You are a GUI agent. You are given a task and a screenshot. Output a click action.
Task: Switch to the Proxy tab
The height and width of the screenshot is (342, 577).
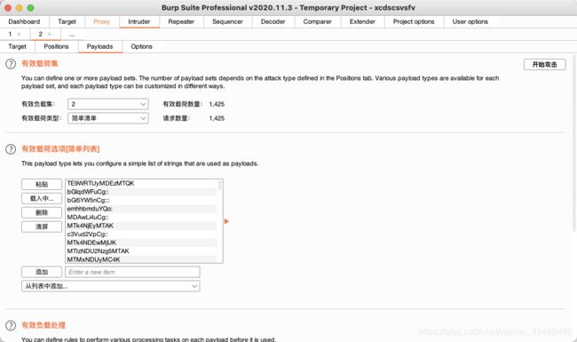coord(101,21)
